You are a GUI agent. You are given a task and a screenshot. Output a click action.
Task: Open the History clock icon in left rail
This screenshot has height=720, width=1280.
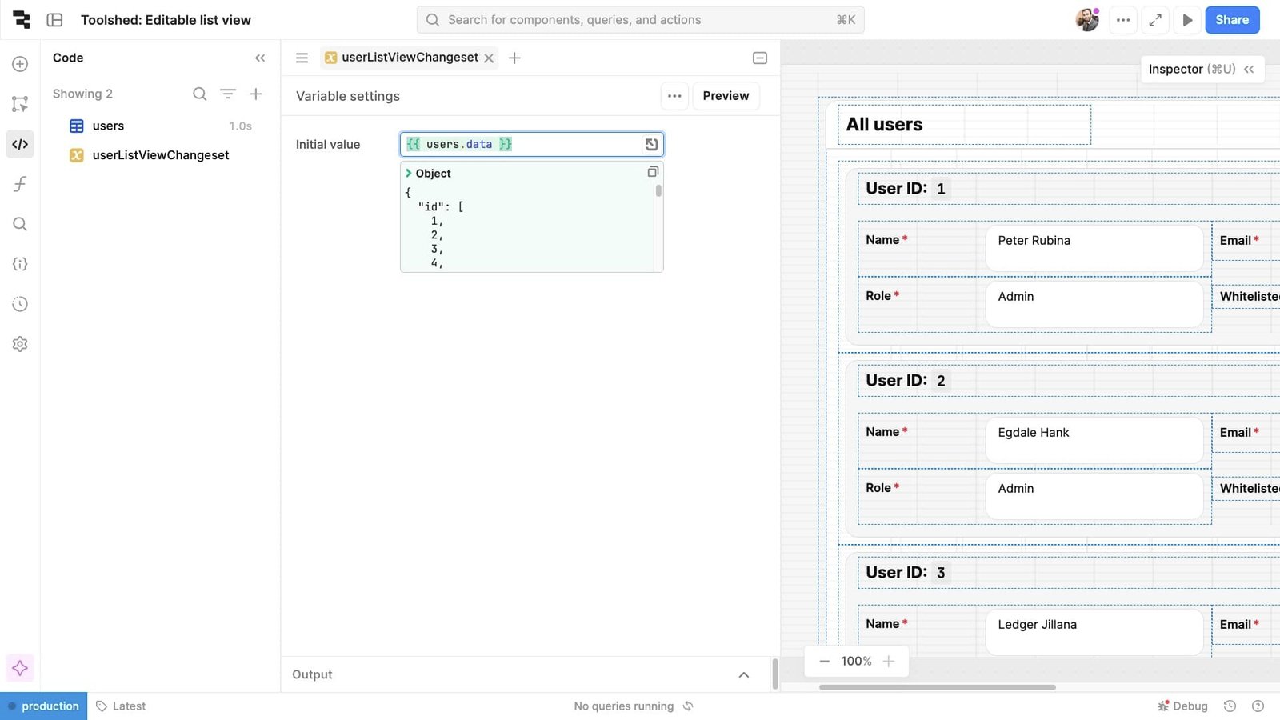coord(20,304)
